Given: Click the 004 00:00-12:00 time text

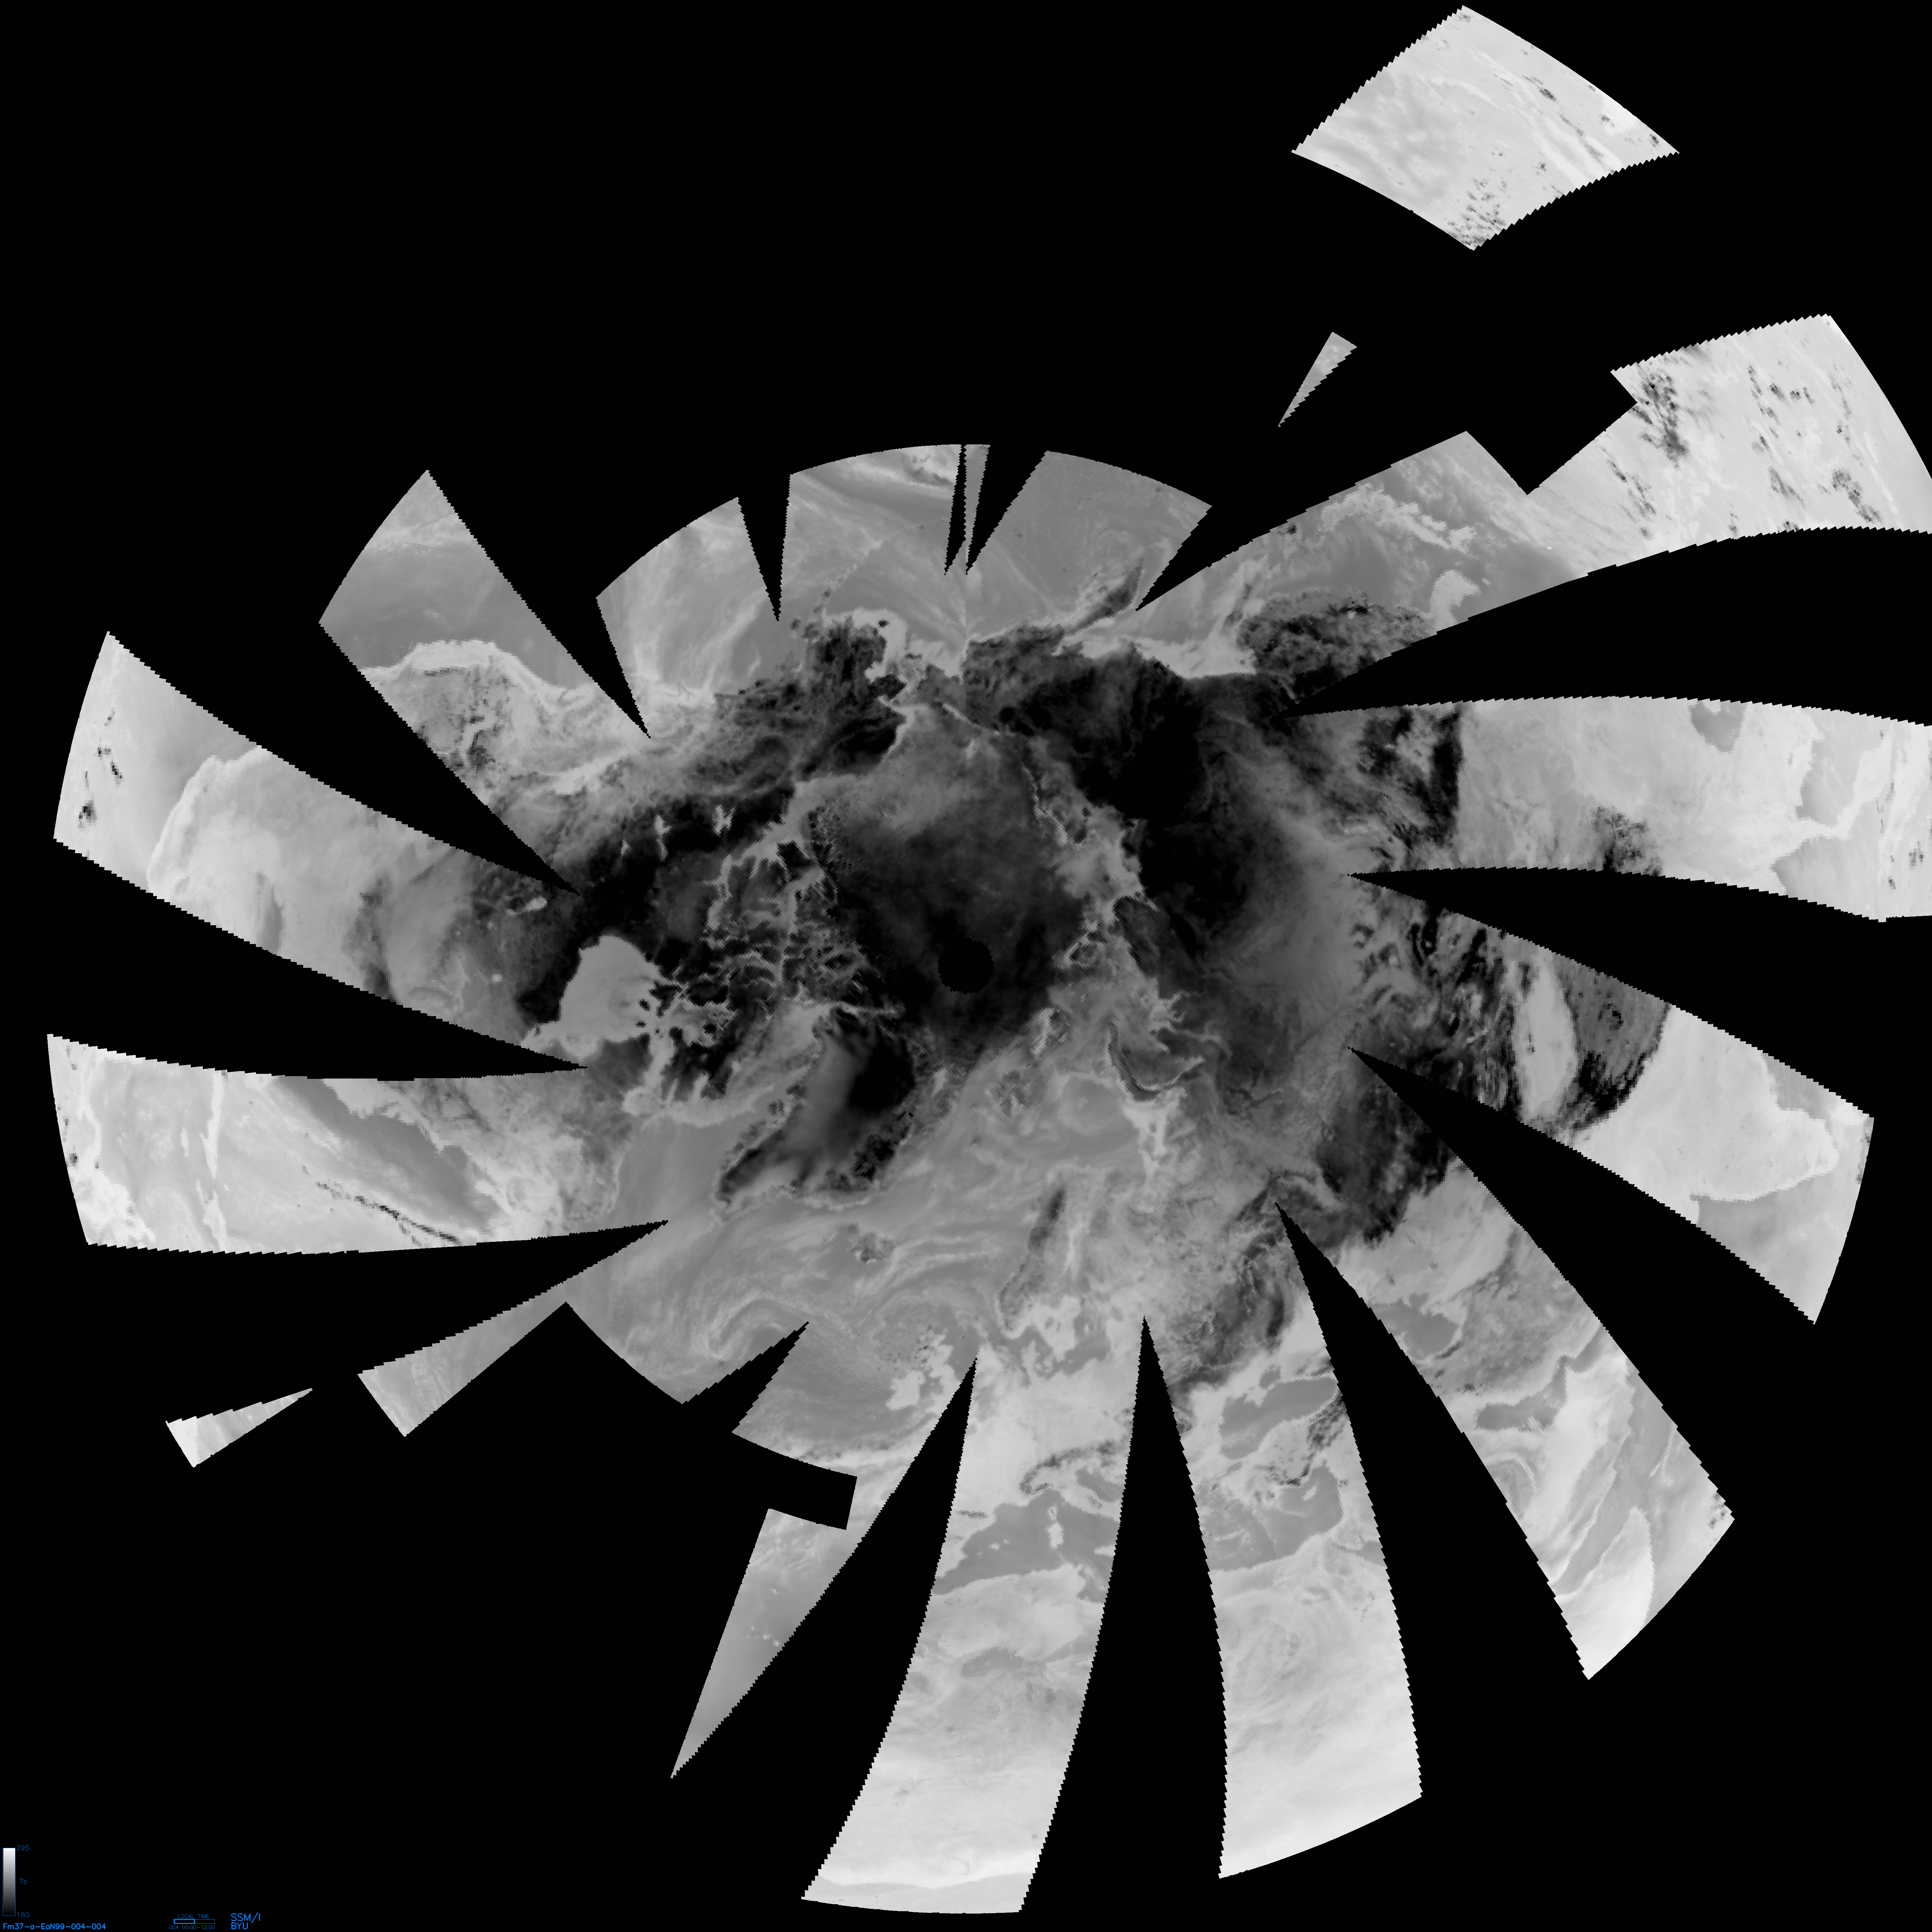Looking at the screenshot, I should (x=192, y=1927).
